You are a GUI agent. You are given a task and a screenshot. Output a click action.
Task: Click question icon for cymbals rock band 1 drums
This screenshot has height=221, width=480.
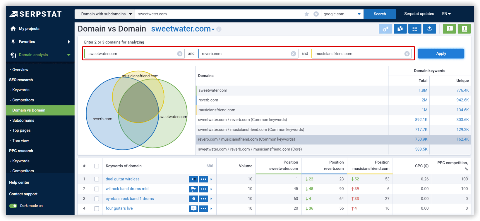point(193,199)
